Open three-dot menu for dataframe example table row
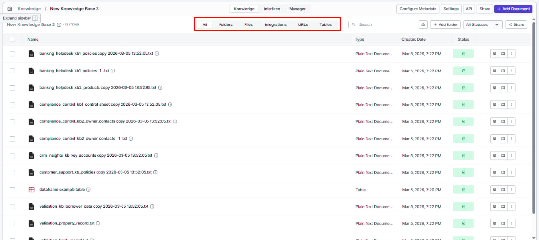The height and width of the screenshot is (240, 539). coord(512,190)
